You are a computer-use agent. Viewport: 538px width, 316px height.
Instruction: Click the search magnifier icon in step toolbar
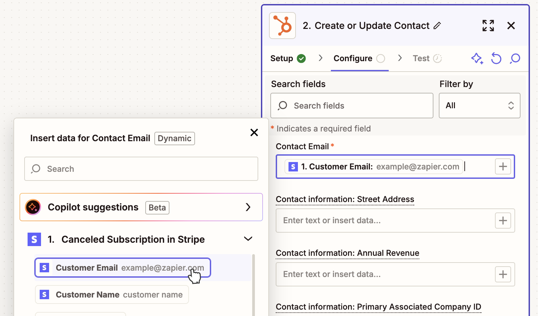515,58
